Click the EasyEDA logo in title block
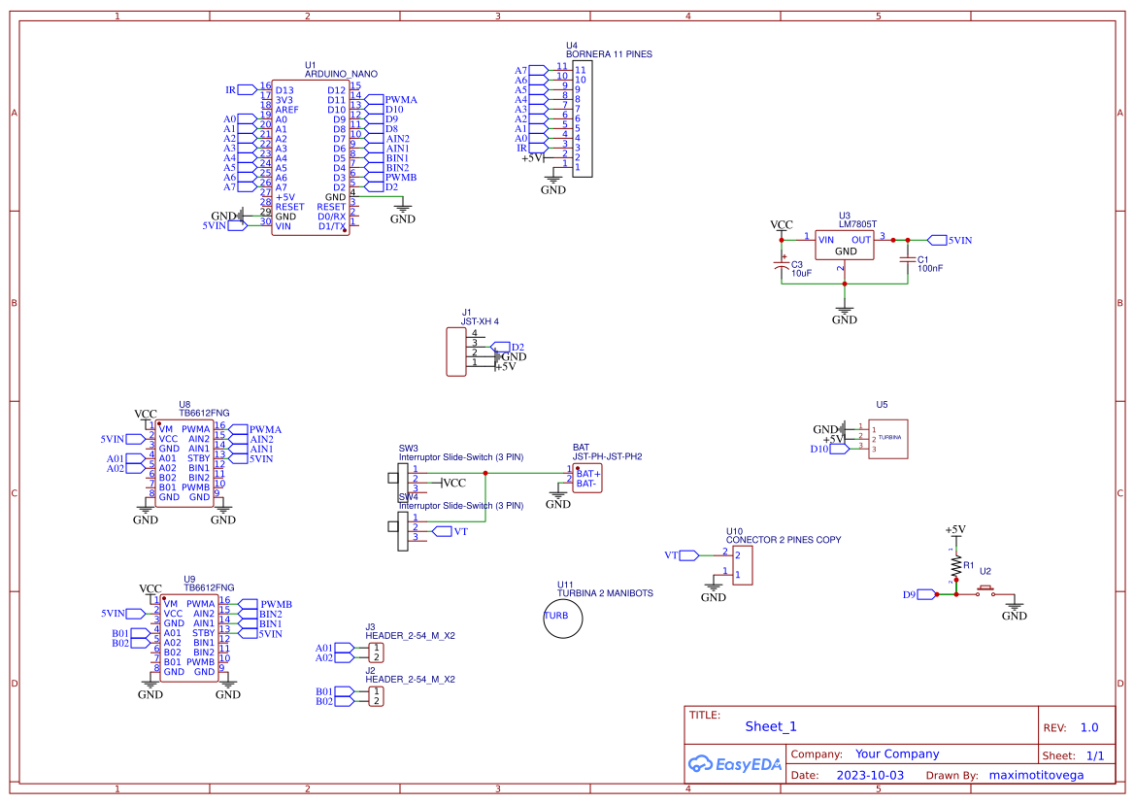This screenshot has width=1135, height=804. (x=735, y=763)
